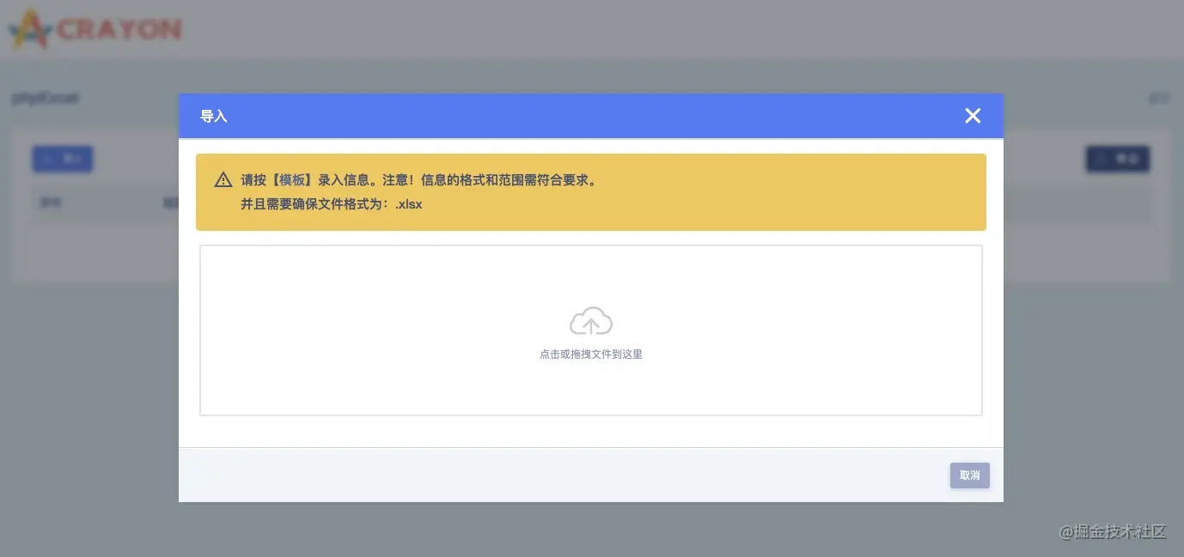
Task: Click the blue modal header bar
Action: pyautogui.click(x=591, y=115)
